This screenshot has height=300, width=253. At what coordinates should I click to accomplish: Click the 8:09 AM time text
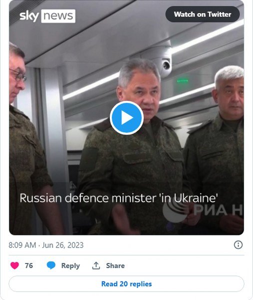point(22,245)
